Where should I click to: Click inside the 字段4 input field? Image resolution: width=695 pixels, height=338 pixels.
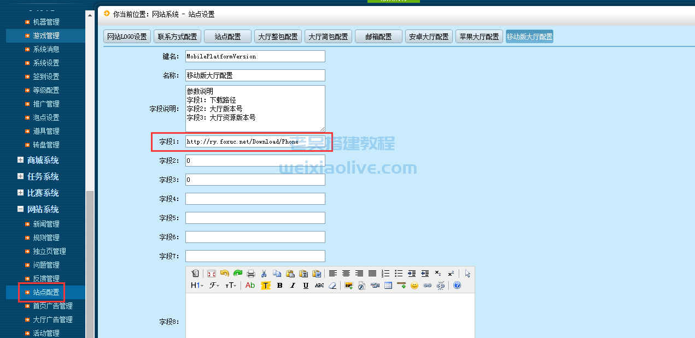click(255, 198)
